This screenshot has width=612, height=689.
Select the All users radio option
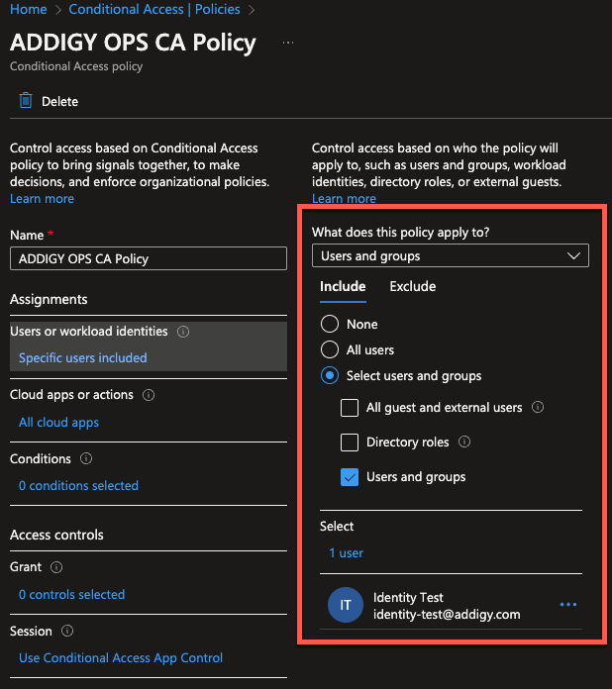point(330,349)
